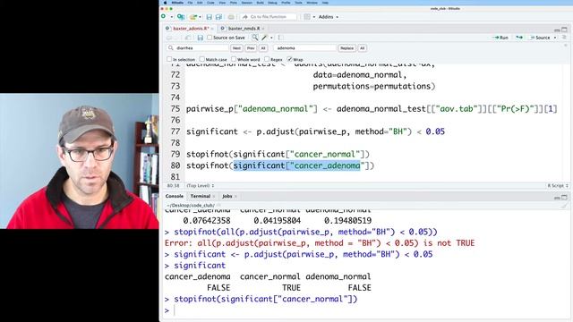Click the New Project icon
The height and width of the screenshot is (322, 573).
point(181,17)
